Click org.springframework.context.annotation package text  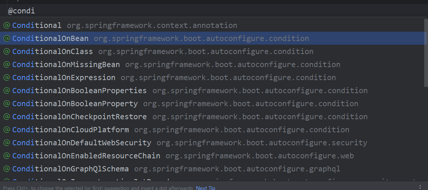pos(152,25)
